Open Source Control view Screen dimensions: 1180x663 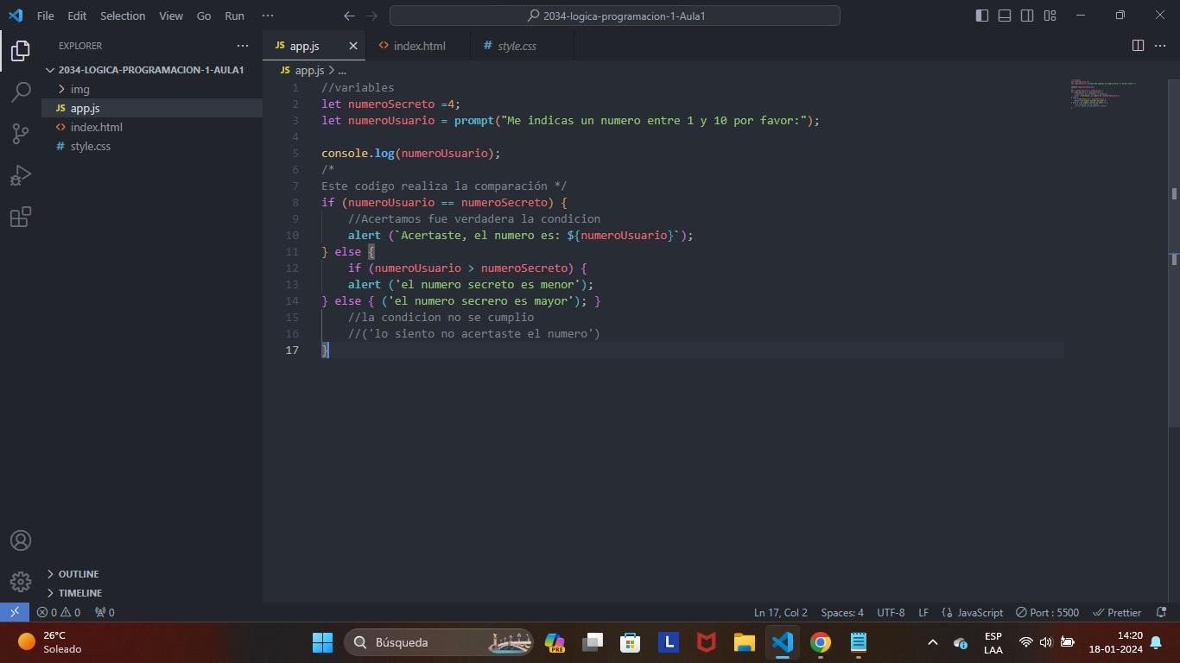pos(21,133)
